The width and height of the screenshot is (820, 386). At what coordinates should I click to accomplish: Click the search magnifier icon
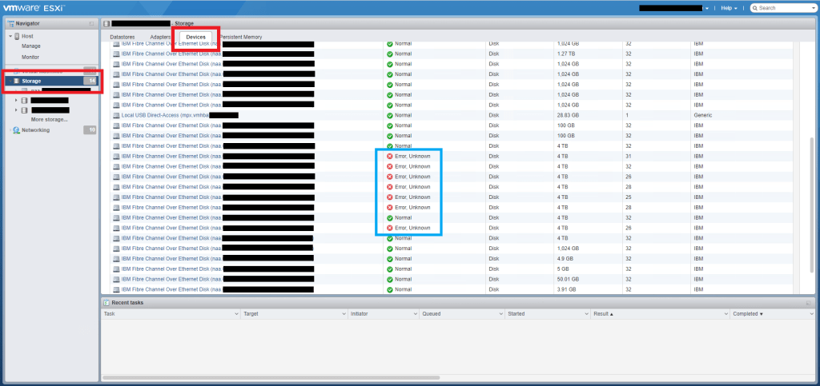click(754, 8)
